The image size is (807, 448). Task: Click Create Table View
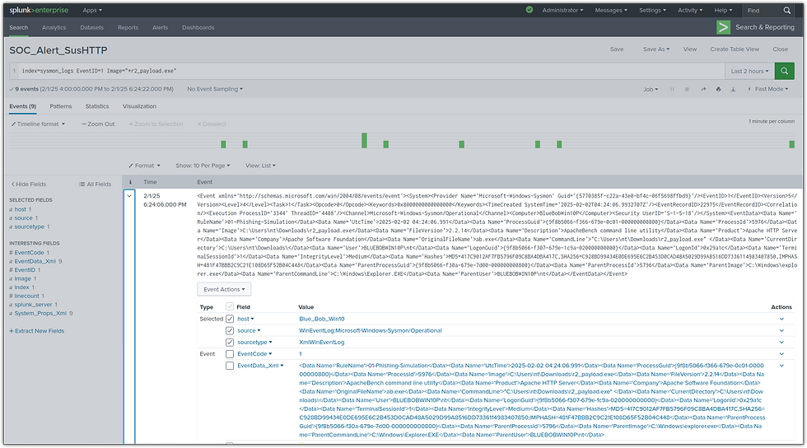[735, 49]
